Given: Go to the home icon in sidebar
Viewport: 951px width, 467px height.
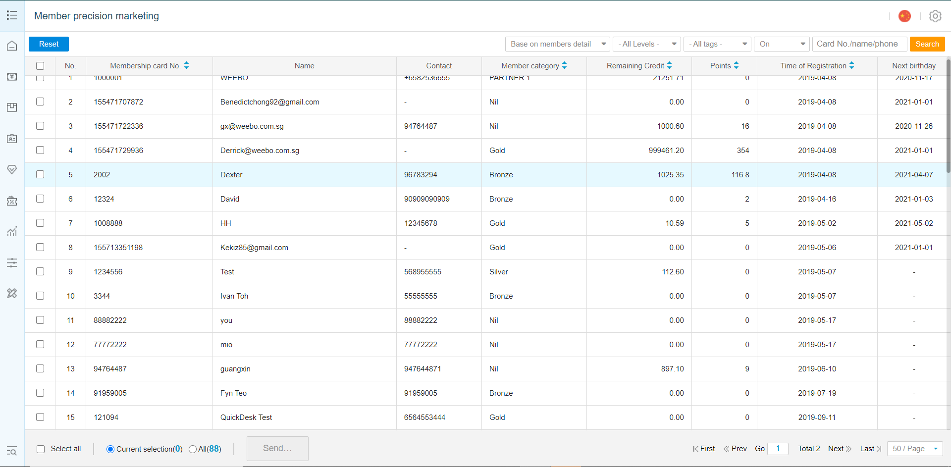Looking at the screenshot, I should [12, 46].
